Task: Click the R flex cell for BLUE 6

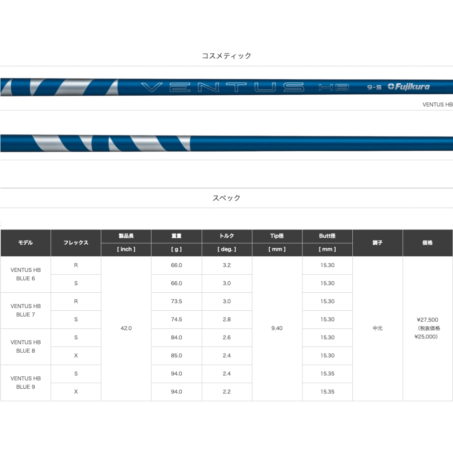Action: pyautogui.click(x=75, y=265)
